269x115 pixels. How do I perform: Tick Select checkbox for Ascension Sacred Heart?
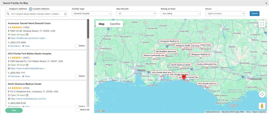[x=76, y=46]
